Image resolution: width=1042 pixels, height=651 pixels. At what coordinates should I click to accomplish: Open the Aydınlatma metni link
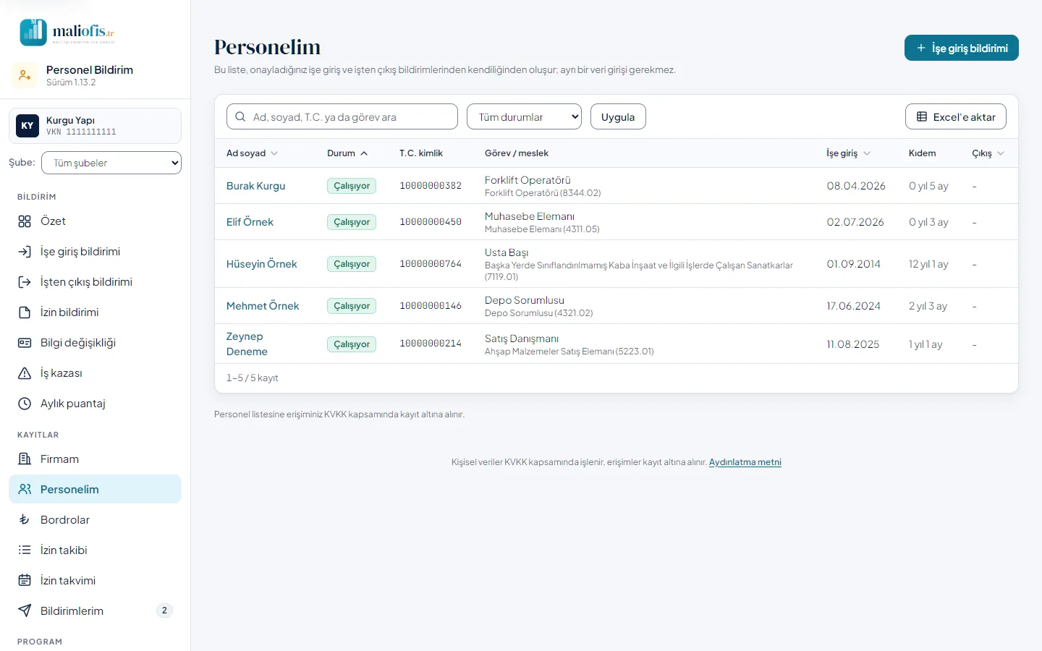[x=745, y=462]
